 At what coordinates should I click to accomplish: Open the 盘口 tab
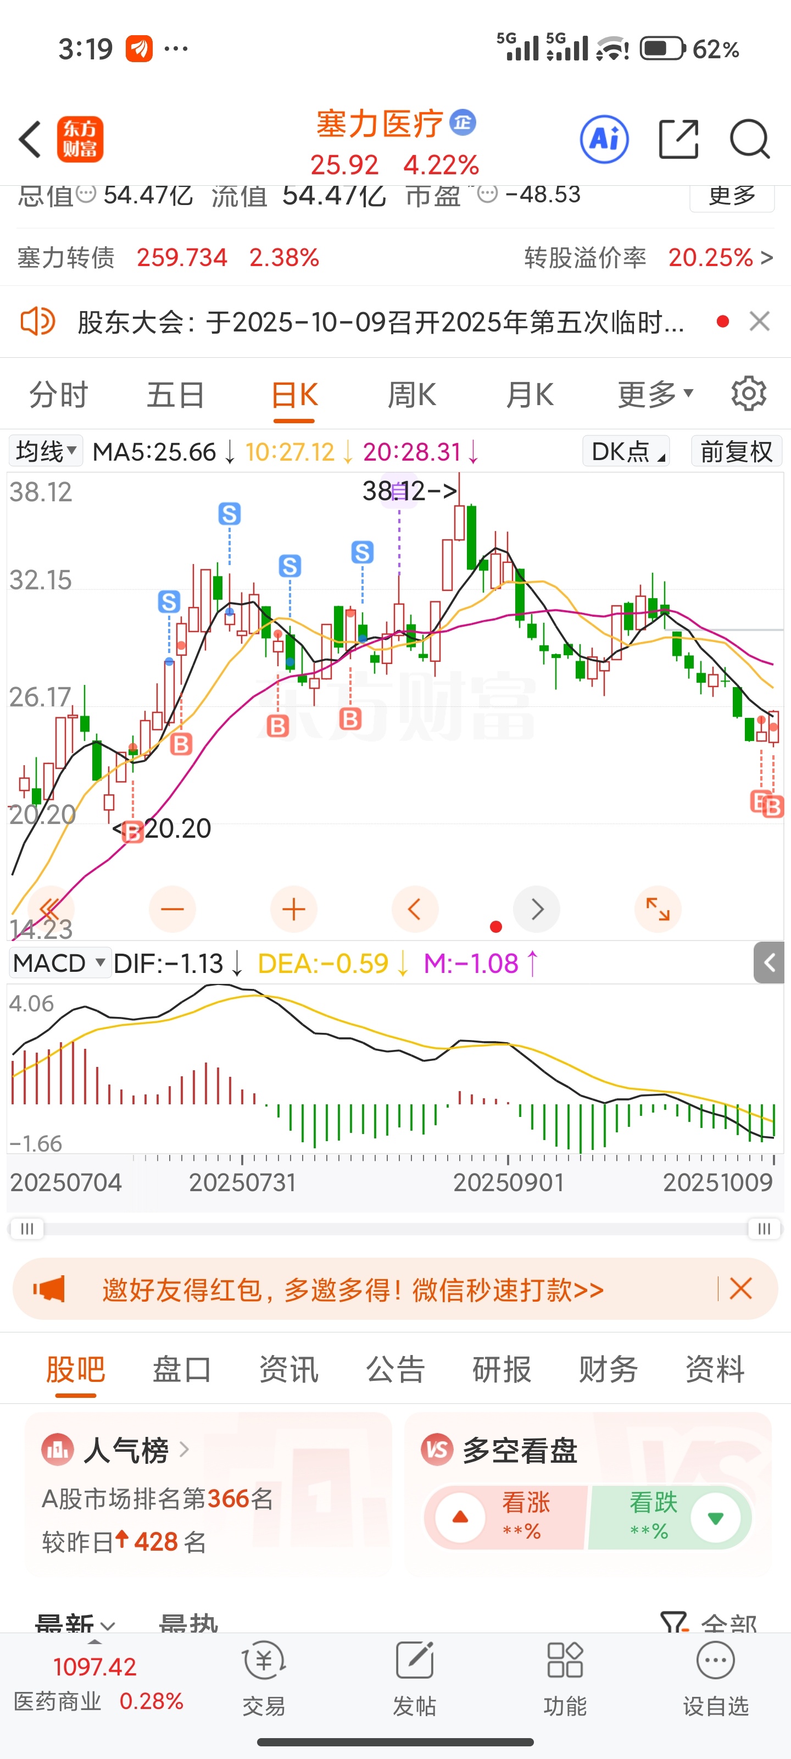pyautogui.click(x=181, y=1369)
